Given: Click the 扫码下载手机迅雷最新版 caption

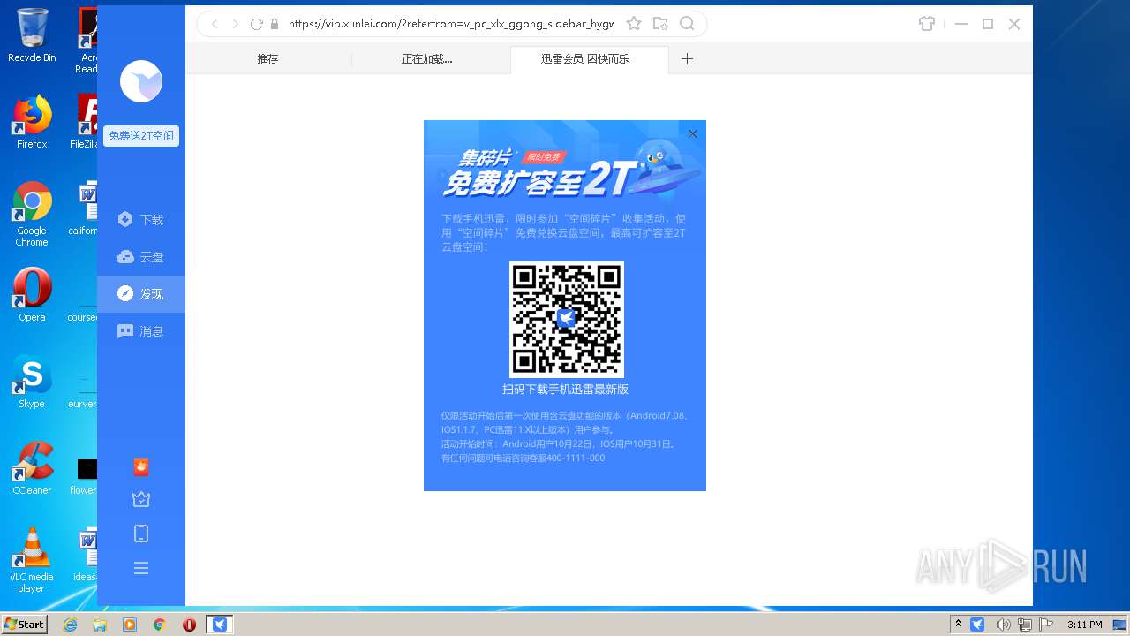Looking at the screenshot, I should [566, 390].
